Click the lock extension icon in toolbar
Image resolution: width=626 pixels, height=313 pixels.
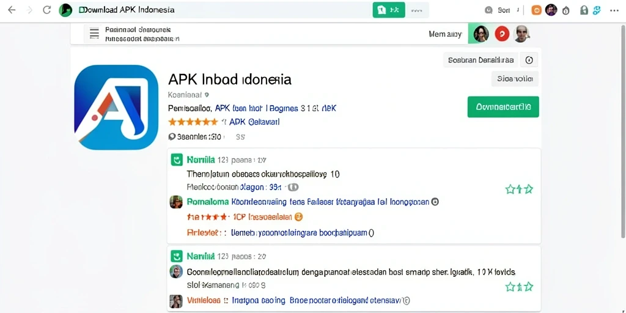pos(584,10)
